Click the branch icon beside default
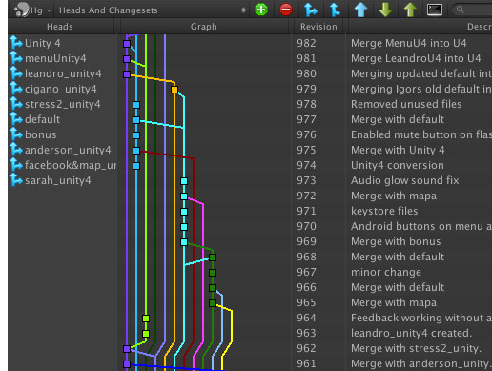The height and width of the screenshot is (371, 492). click(x=16, y=119)
